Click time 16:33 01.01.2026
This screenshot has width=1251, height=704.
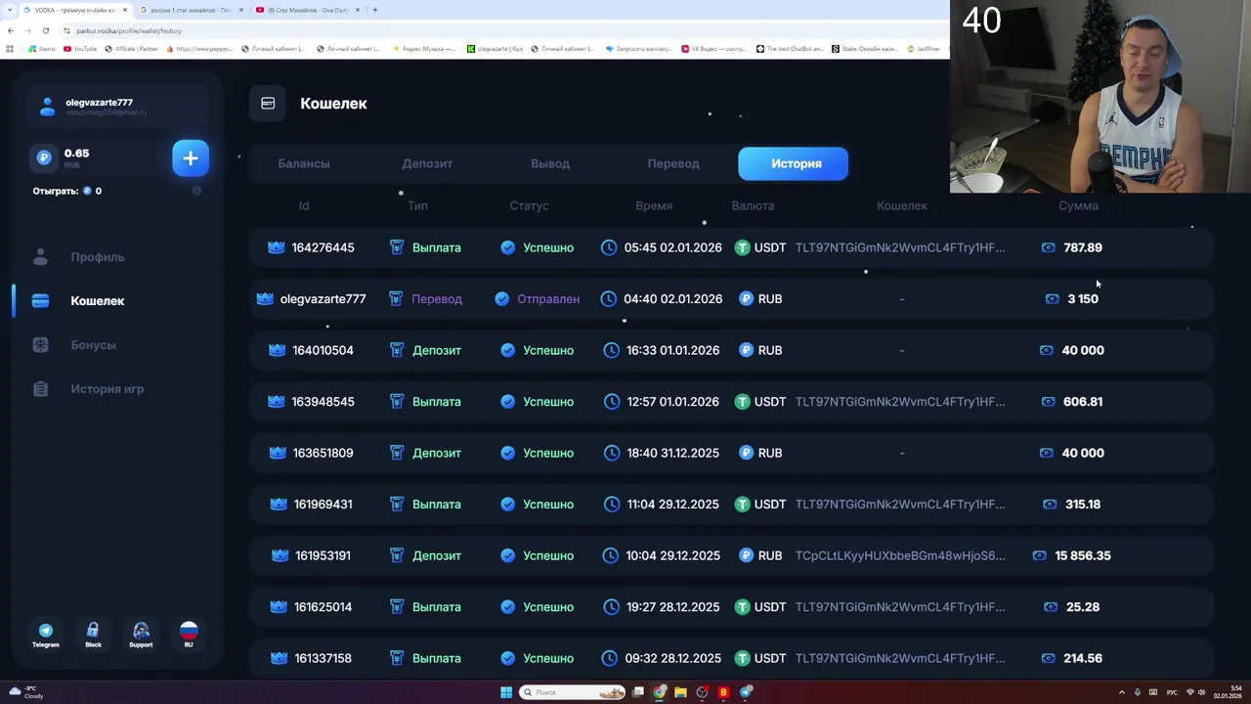(x=672, y=350)
